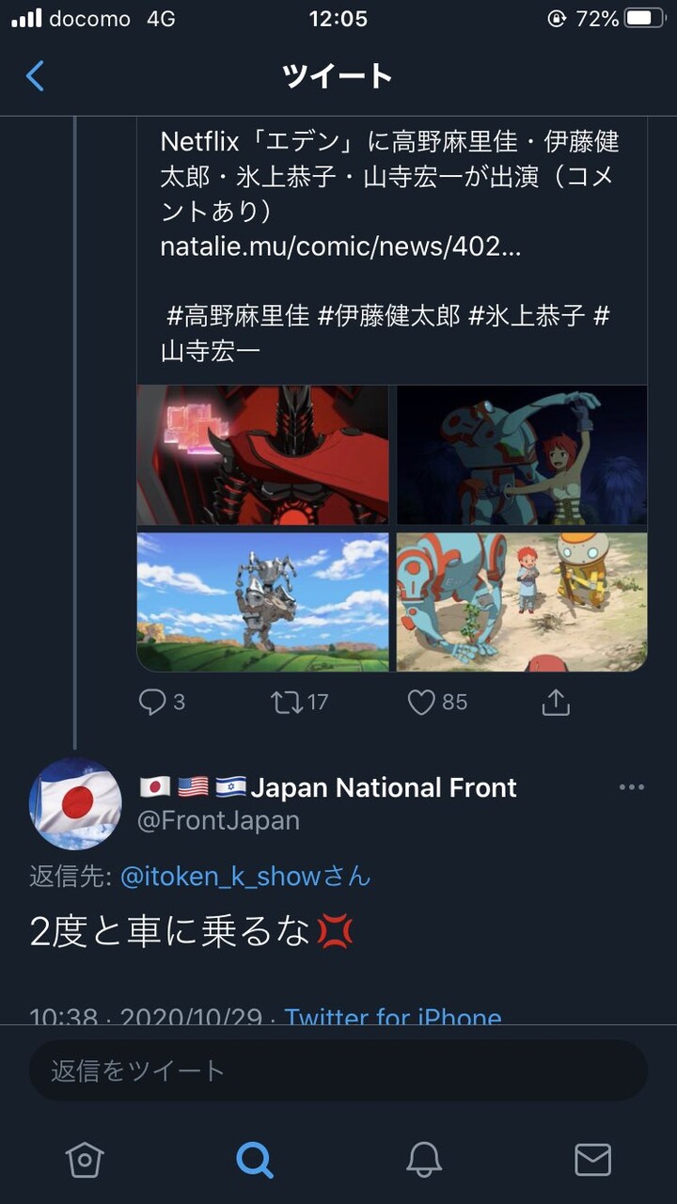Open the reply speech bubble icon

point(152,703)
